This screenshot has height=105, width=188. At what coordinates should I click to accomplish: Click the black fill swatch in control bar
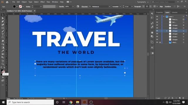(x=14, y=6)
